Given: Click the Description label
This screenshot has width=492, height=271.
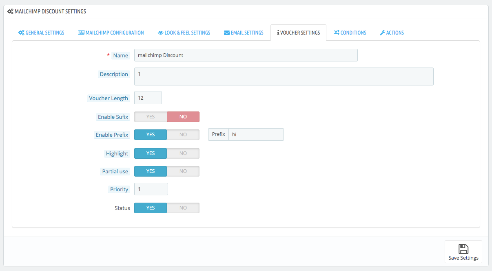Looking at the screenshot, I should (x=114, y=74).
